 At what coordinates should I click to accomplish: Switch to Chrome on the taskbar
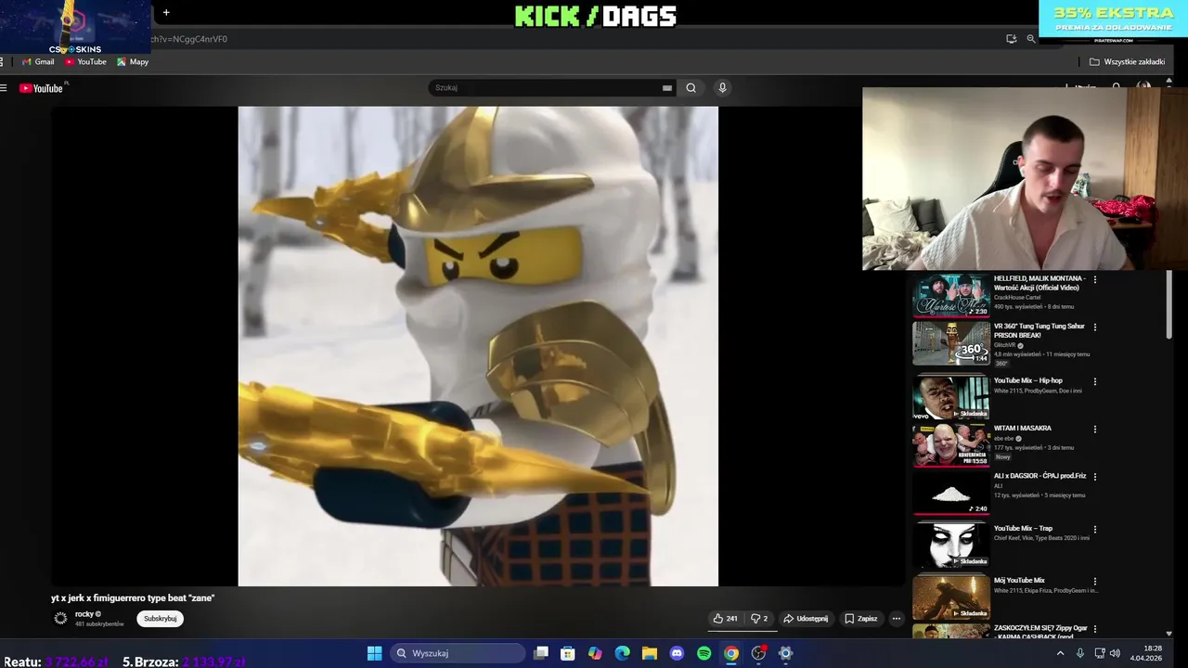point(731,653)
